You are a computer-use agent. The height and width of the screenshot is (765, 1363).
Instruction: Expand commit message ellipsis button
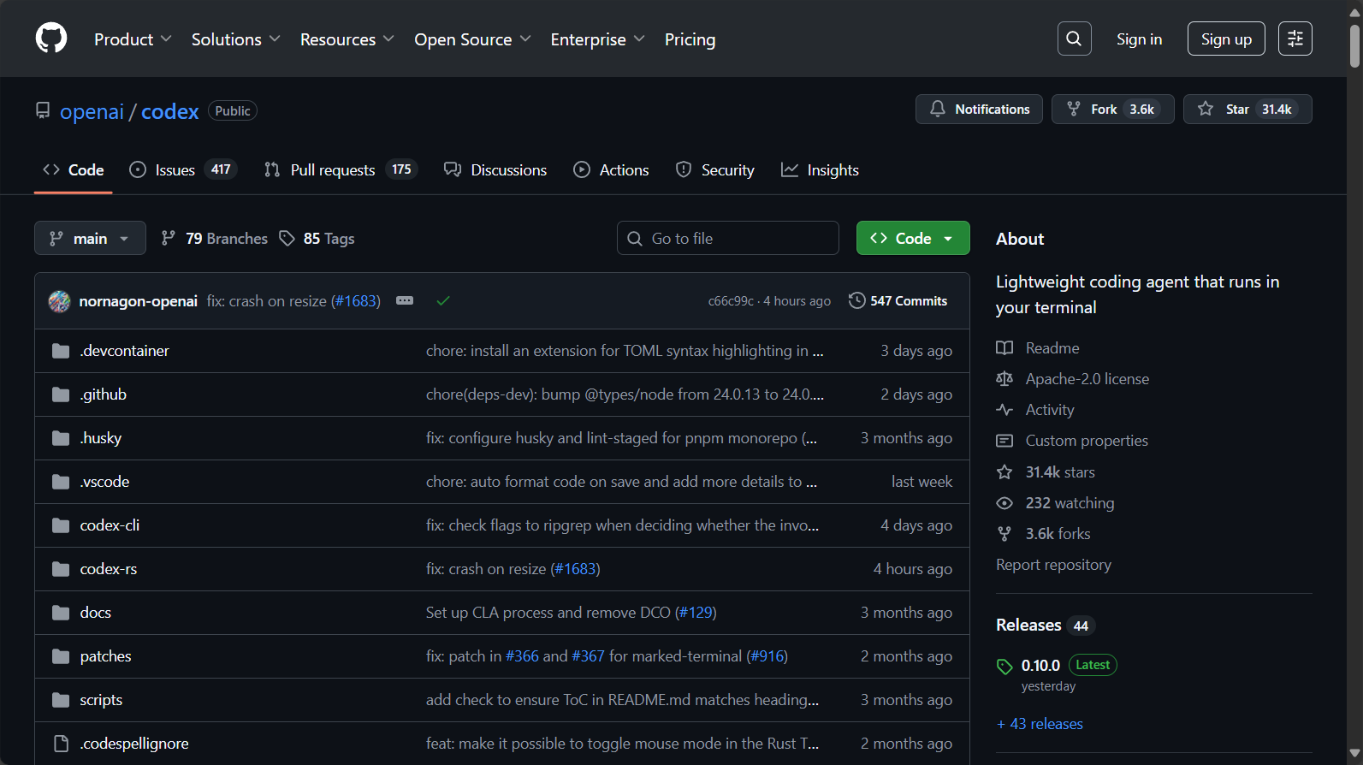405,300
